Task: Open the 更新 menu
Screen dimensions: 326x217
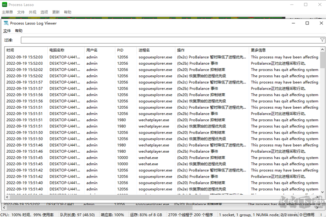Action: click(56, 12)
